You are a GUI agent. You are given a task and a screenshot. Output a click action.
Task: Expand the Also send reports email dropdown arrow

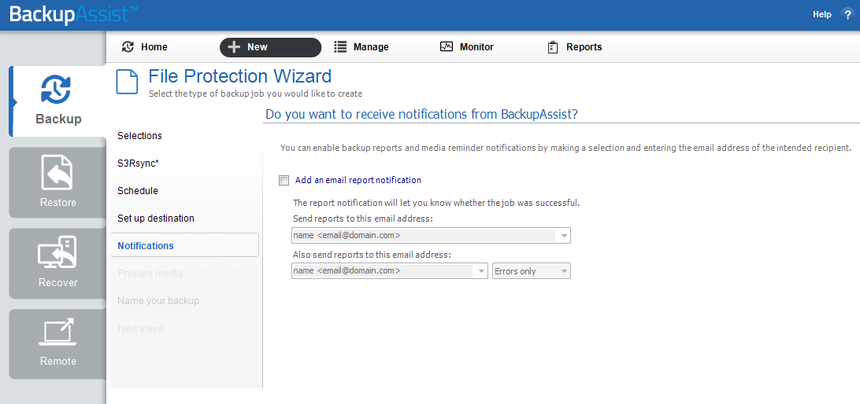tap(481, 271)
